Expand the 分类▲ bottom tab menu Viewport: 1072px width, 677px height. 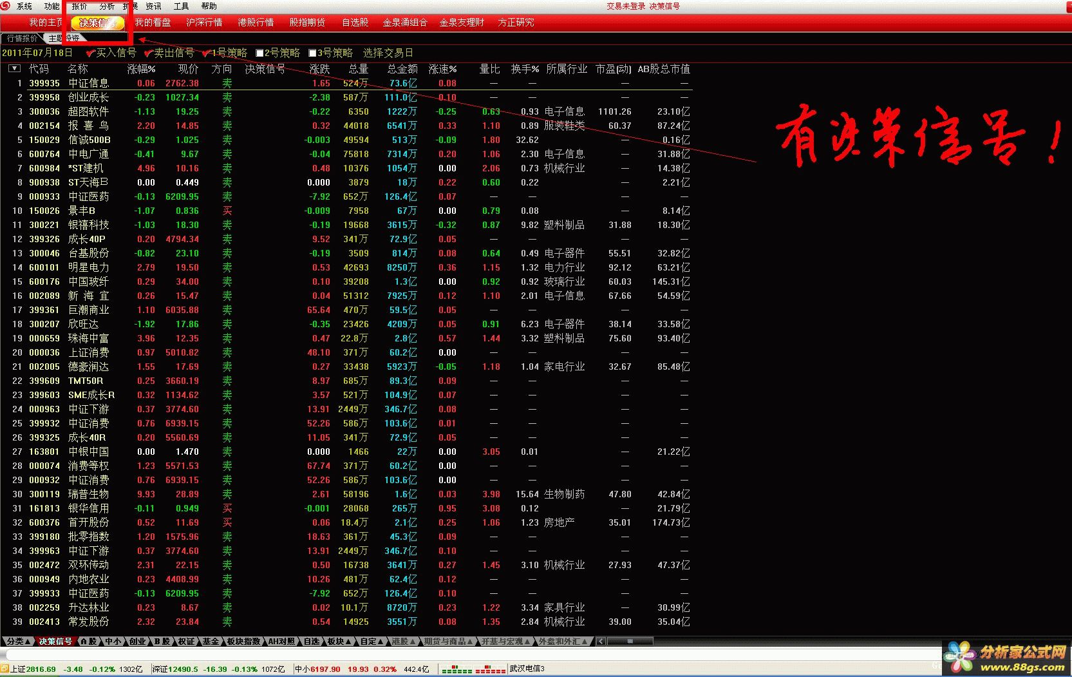(x=18, y=641)
